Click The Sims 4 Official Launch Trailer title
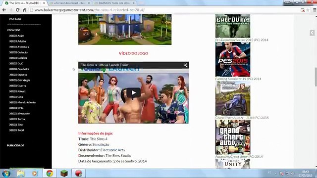This screenshot has width=317, height=178. [105, 65]
